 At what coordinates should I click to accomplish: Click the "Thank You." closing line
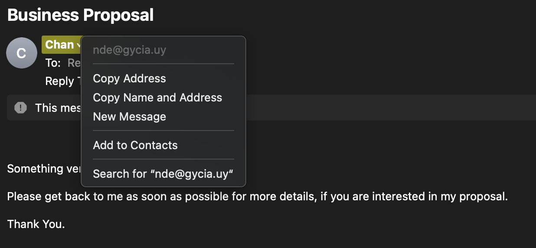(x=36, y=224)
